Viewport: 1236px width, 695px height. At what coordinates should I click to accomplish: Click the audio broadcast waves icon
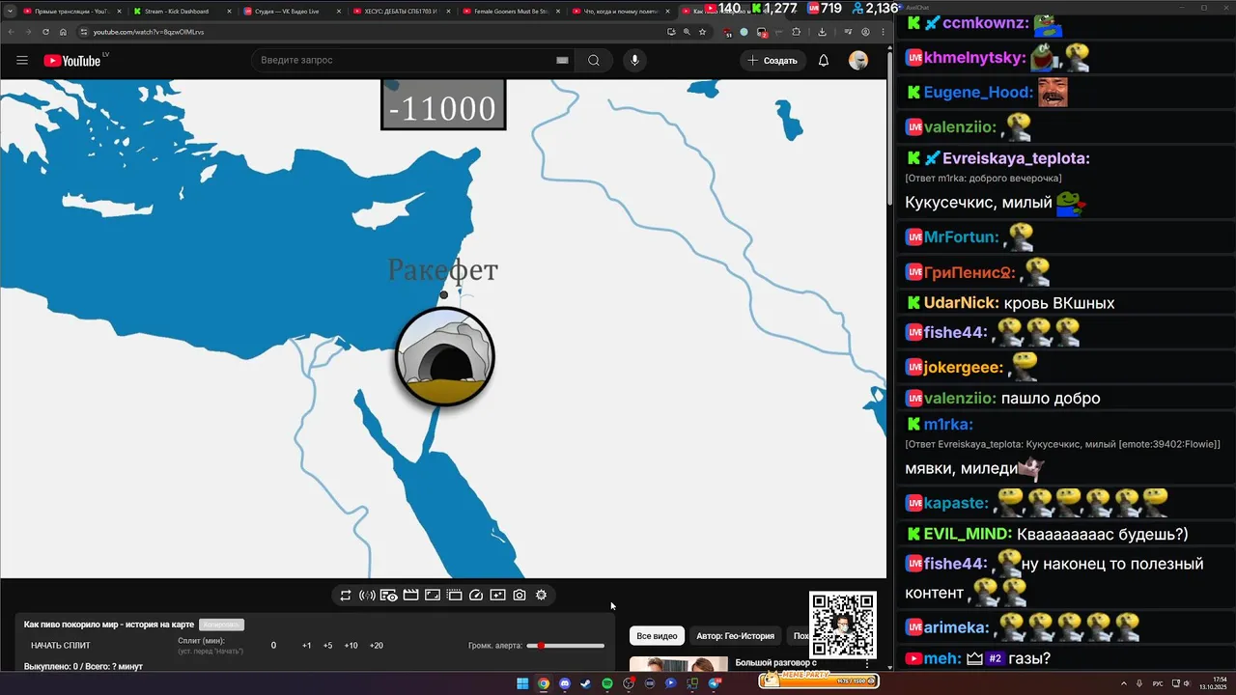tap(367, 596)
